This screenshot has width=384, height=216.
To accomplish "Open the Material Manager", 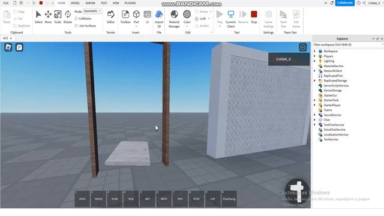I will (x=174, y=19).
